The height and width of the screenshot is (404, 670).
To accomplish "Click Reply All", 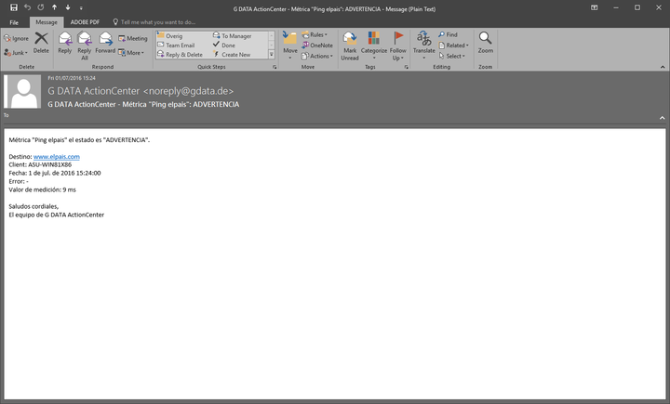I will point(85,46).
